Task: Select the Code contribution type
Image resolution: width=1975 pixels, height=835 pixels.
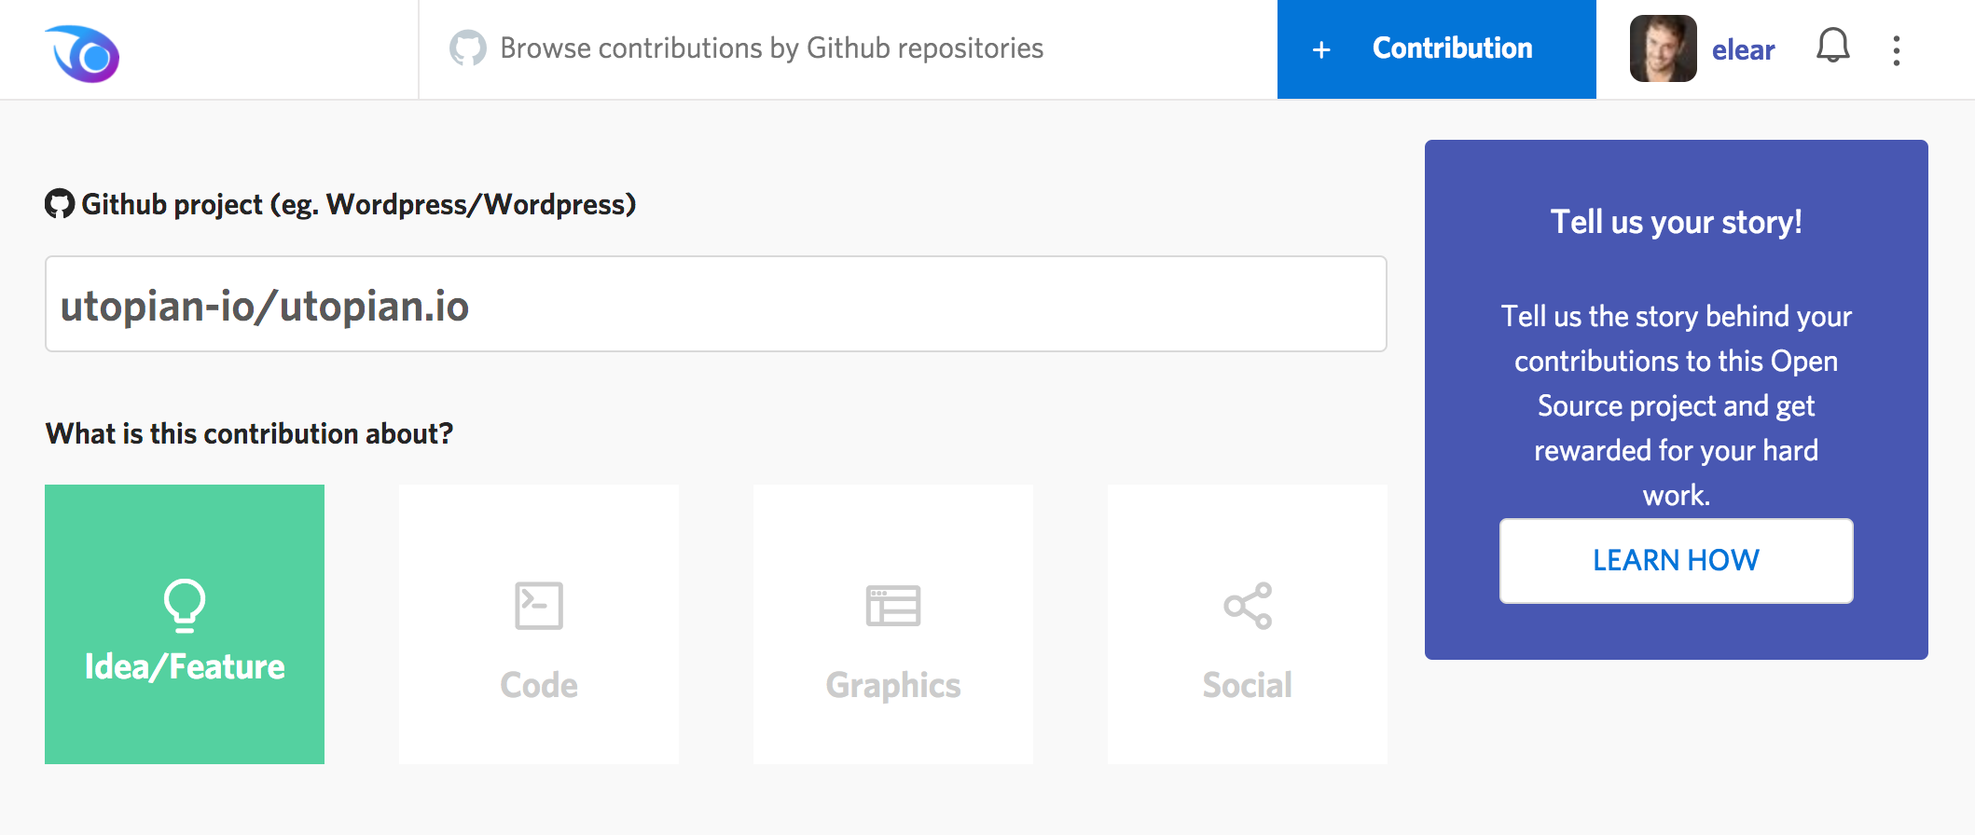Action: tap(539, 624)
